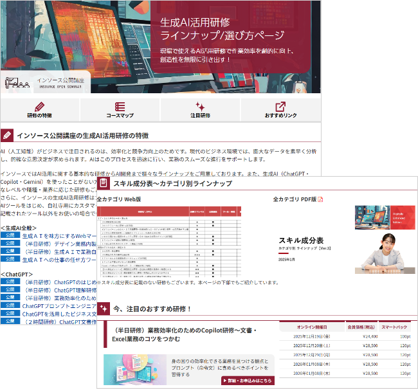Select the 注目研修 navigation label
The height and width of the screenshot is (389, 418).
(x=200, y=116)
